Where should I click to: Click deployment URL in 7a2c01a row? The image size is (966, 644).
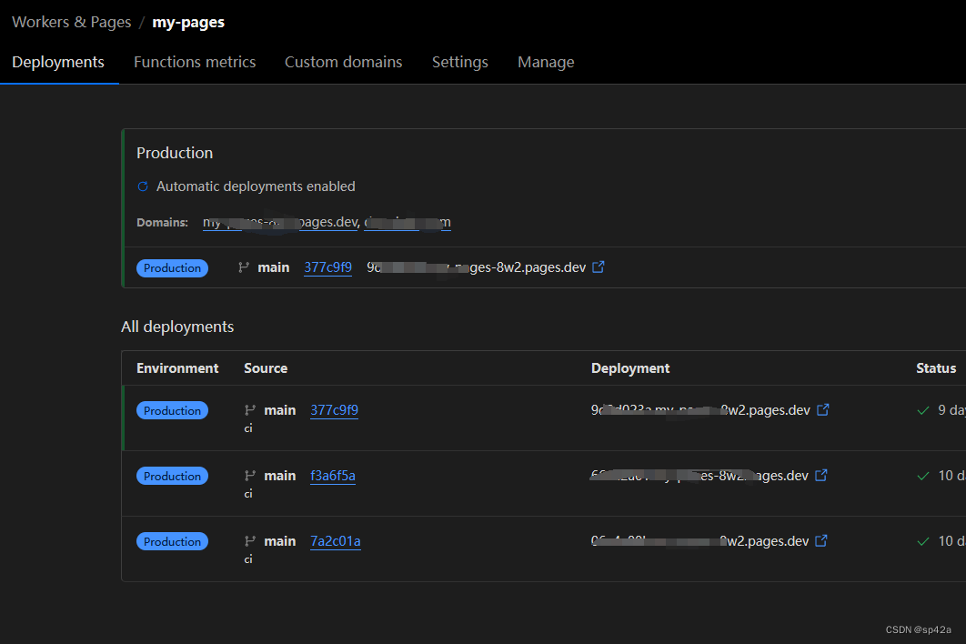coord(699,541)
